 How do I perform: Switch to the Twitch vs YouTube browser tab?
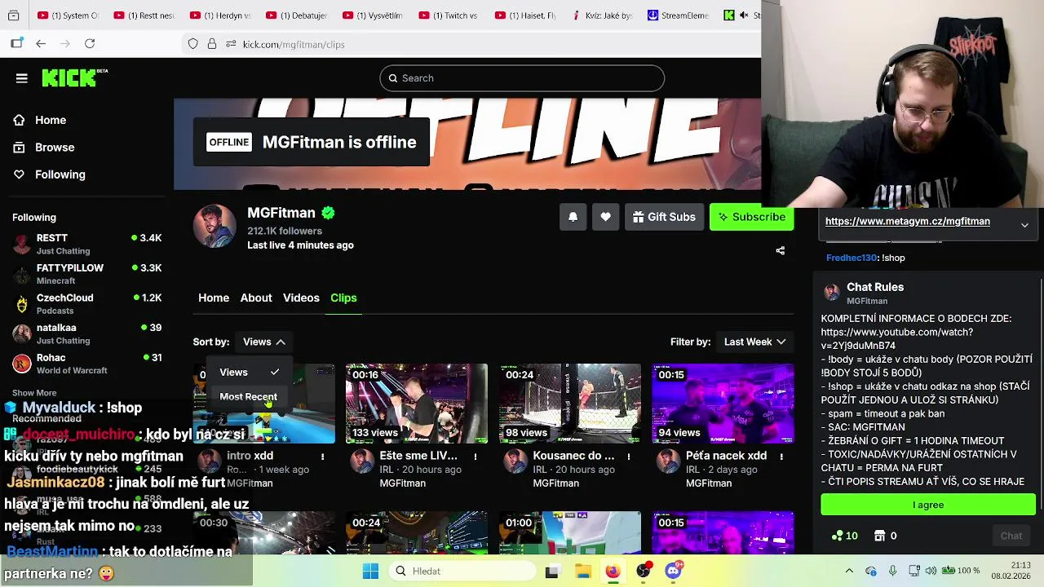tap(449, 15)
